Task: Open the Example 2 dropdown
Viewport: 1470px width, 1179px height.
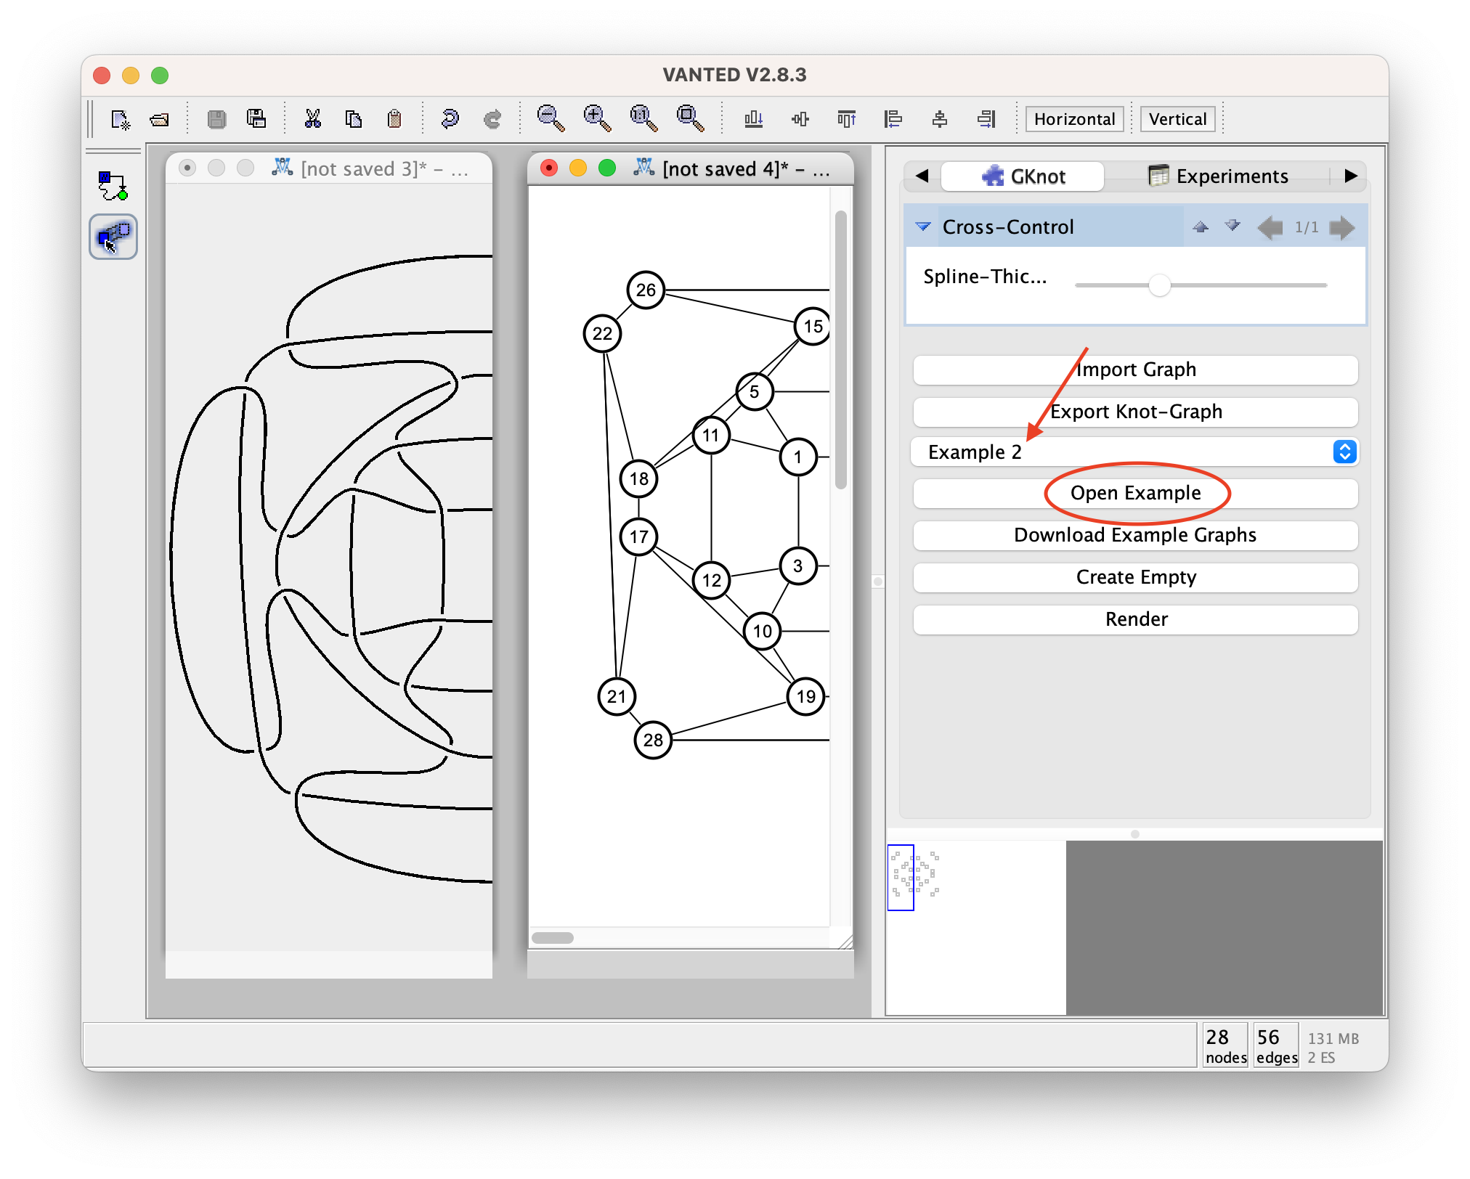Action: coord(1134,452)
